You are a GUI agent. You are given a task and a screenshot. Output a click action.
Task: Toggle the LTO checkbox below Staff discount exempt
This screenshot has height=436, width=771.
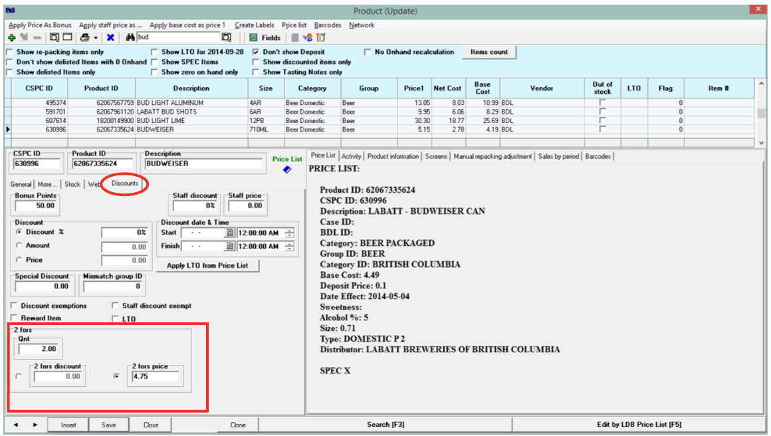(x=115, y=318)
